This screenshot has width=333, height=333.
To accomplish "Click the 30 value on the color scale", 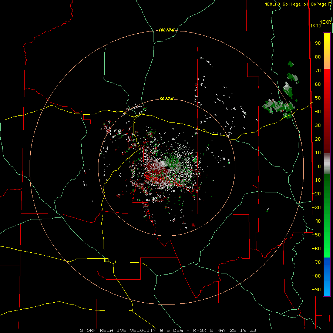I will point(318,125).
